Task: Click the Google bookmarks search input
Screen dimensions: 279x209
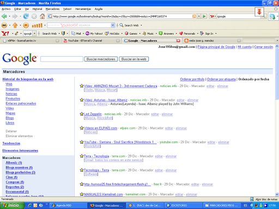Action: point(62,59)
